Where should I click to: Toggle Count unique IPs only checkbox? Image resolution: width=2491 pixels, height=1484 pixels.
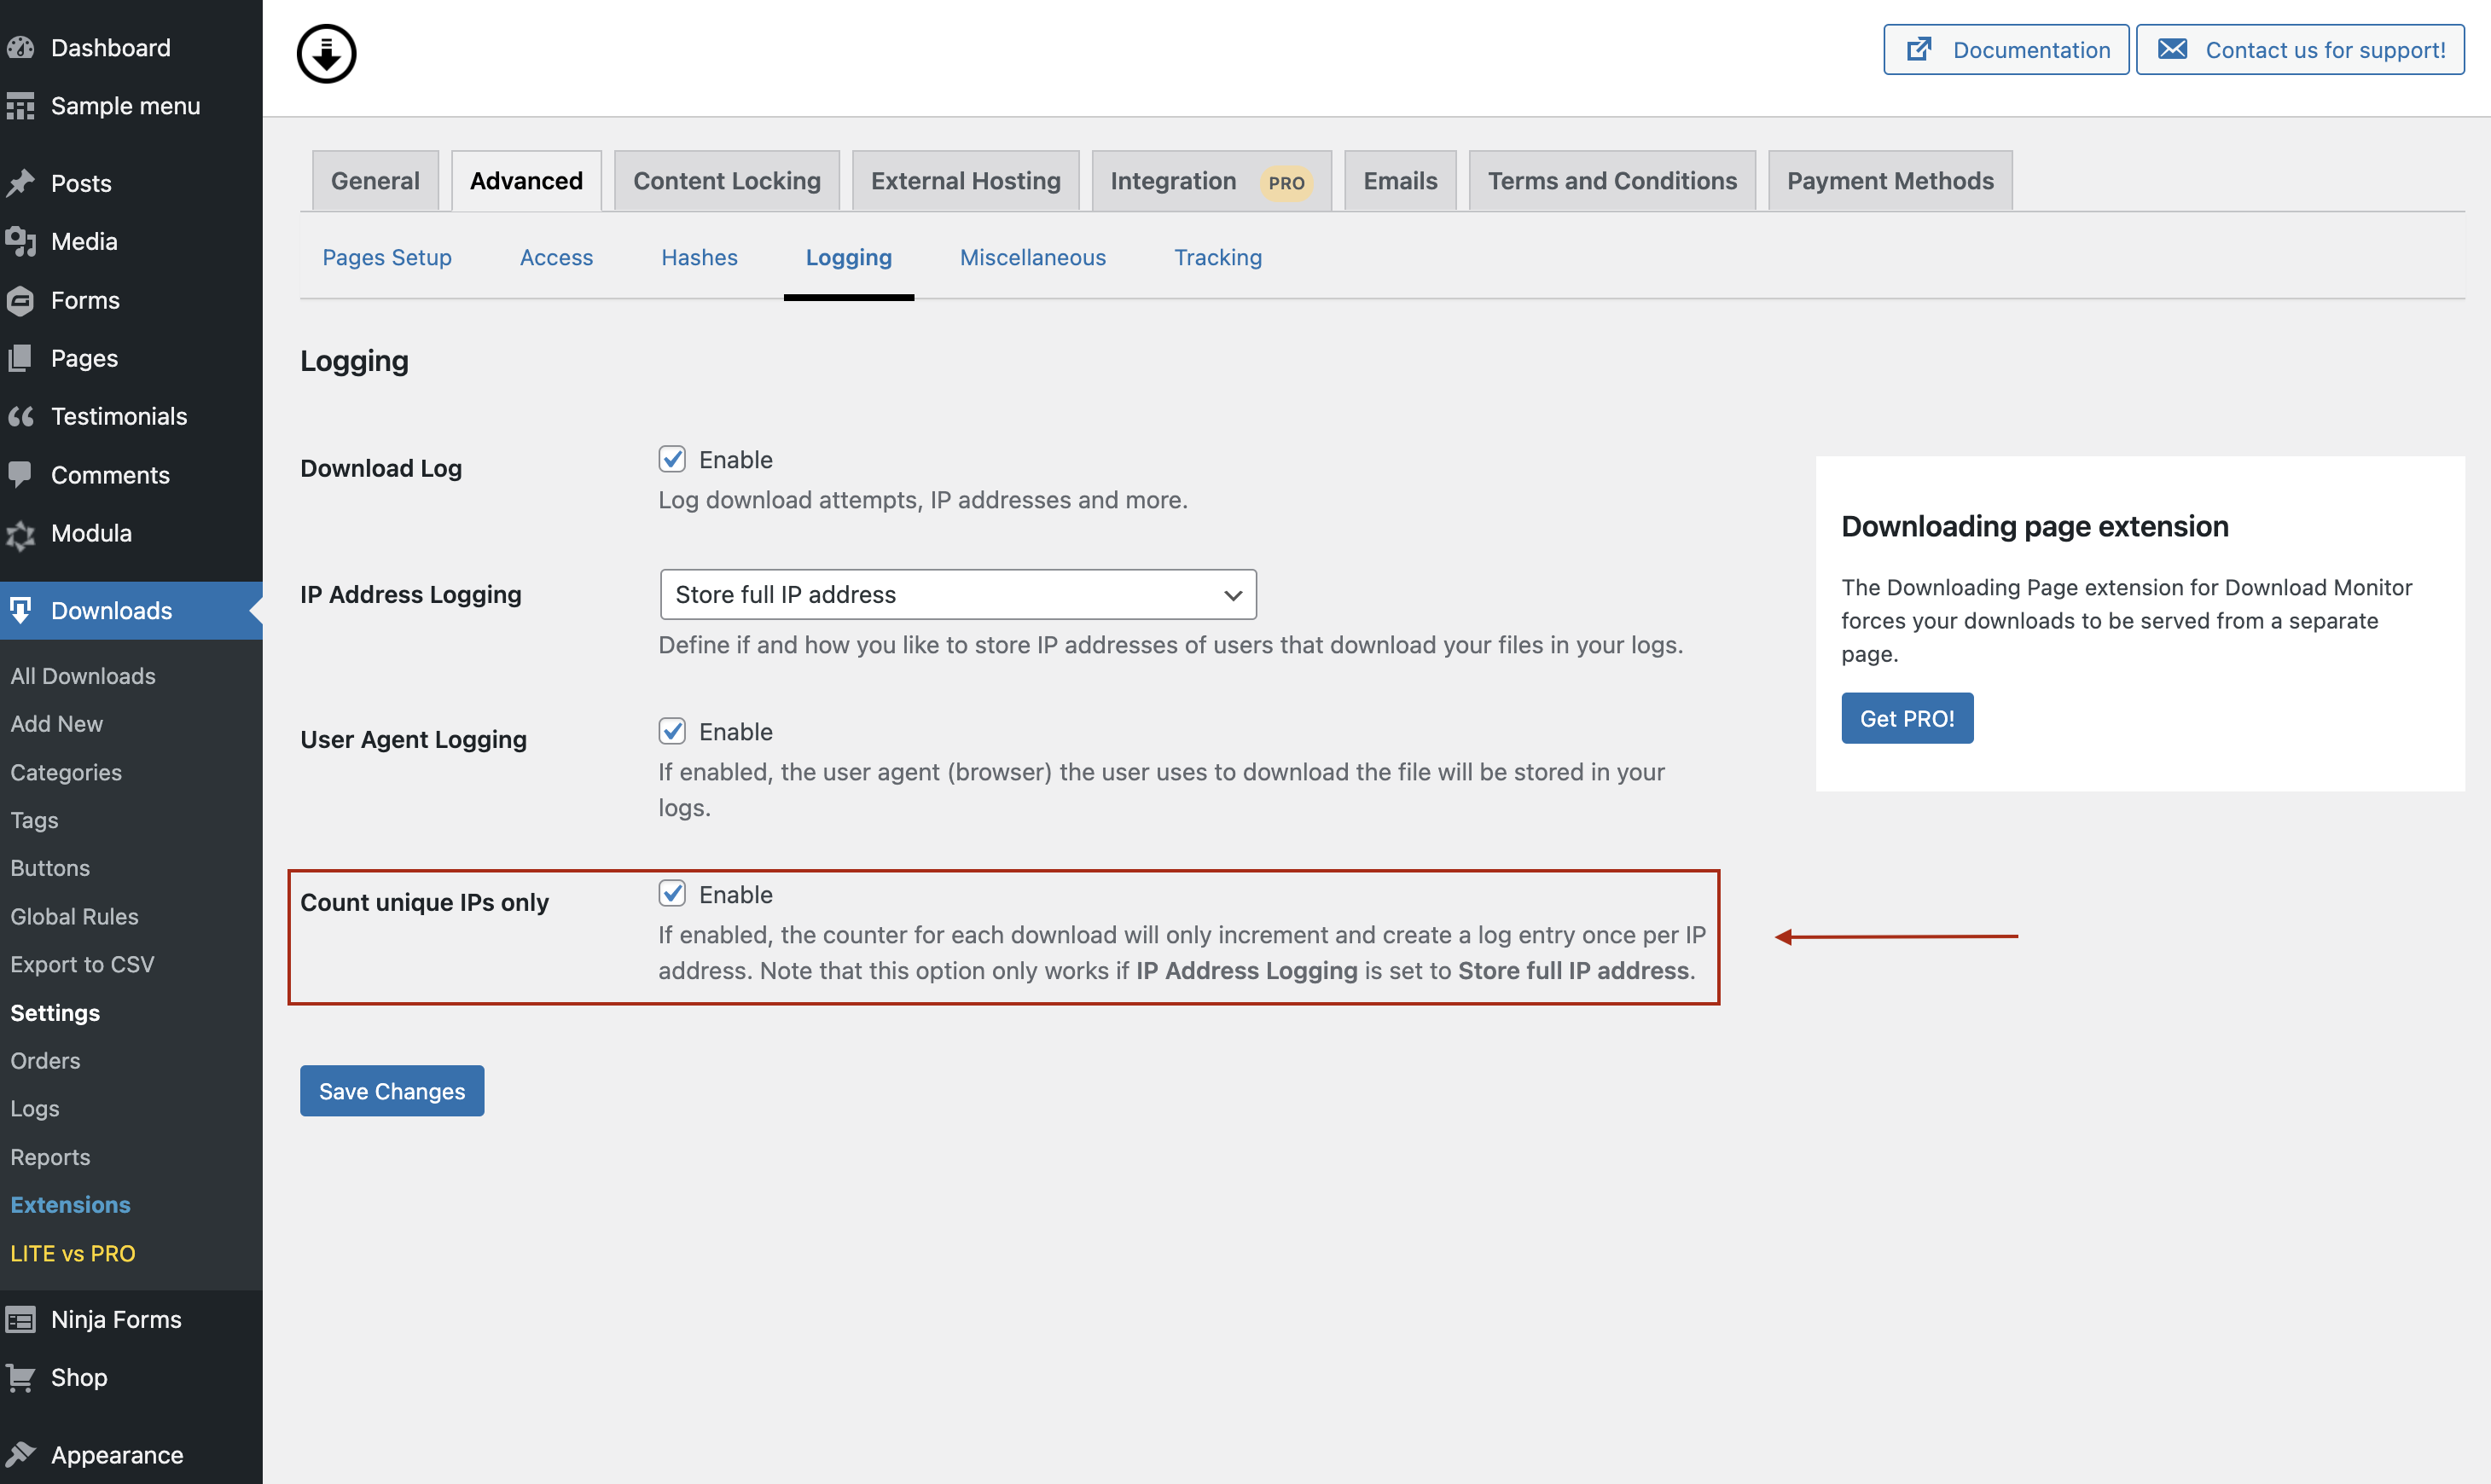point(672,893)
